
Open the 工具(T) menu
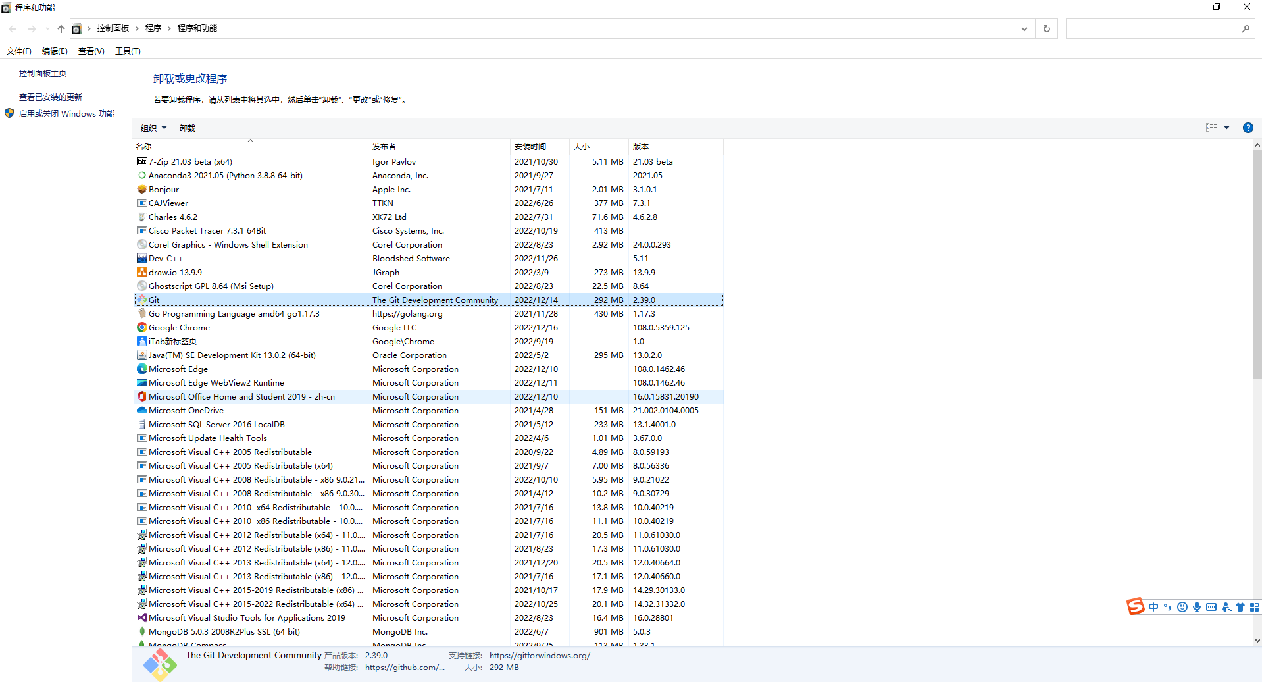(128, 51)
